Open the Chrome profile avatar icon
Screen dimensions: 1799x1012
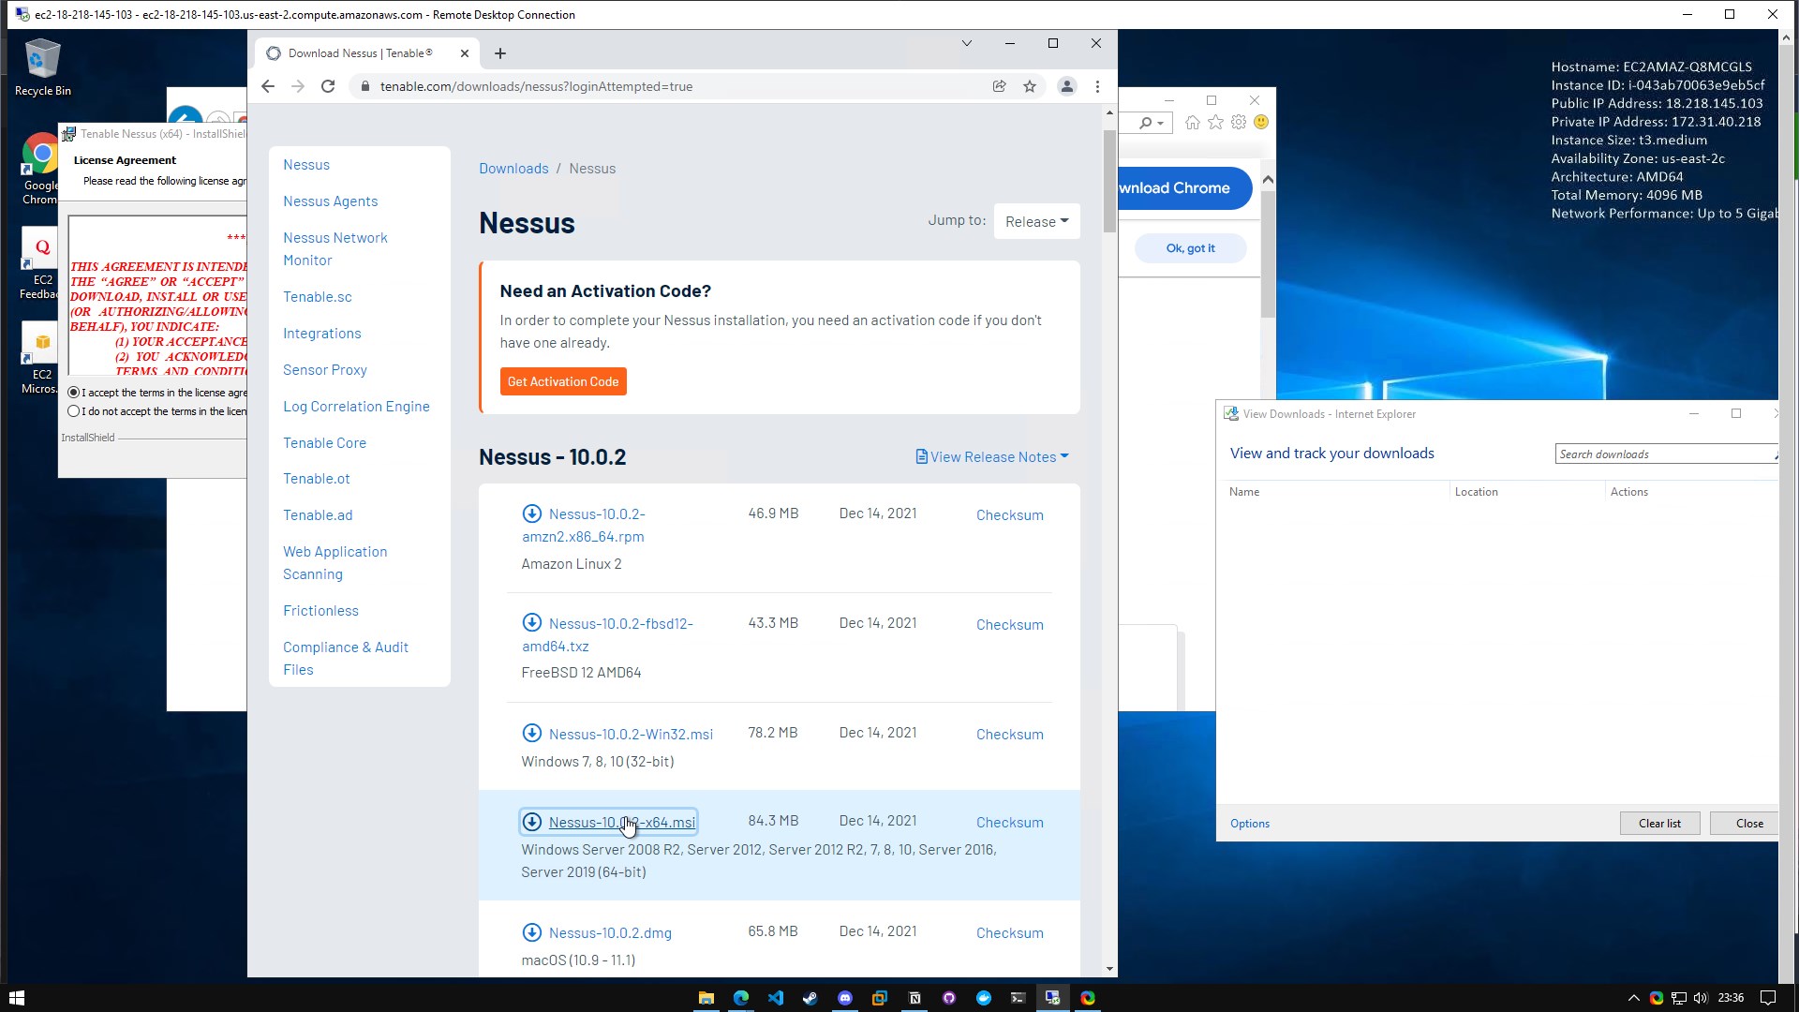pyautogui.click(x=1066, y=86)
